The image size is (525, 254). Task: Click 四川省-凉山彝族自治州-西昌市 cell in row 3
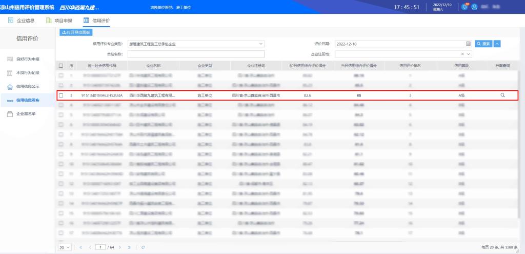[x=256, y=95]
